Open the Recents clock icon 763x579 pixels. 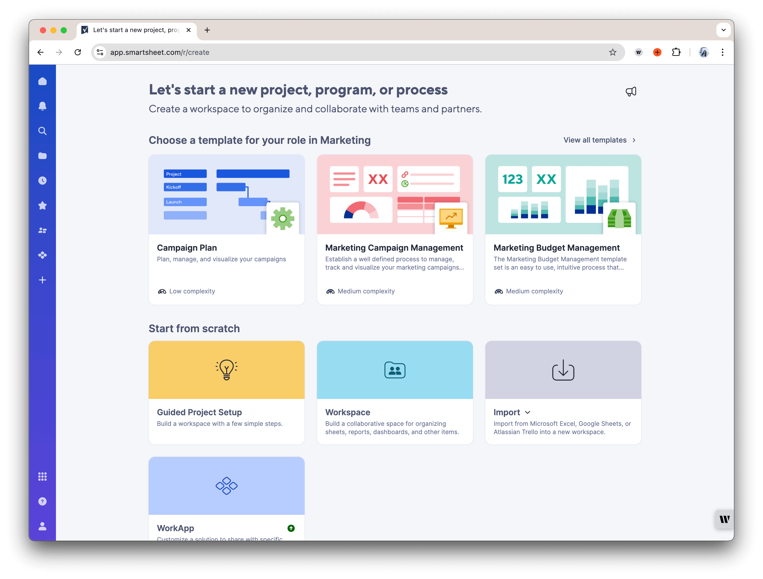(x=42, y=181)
